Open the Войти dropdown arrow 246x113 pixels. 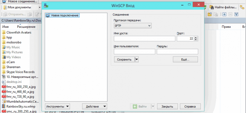pyautogui.click(x=153, y=107)
